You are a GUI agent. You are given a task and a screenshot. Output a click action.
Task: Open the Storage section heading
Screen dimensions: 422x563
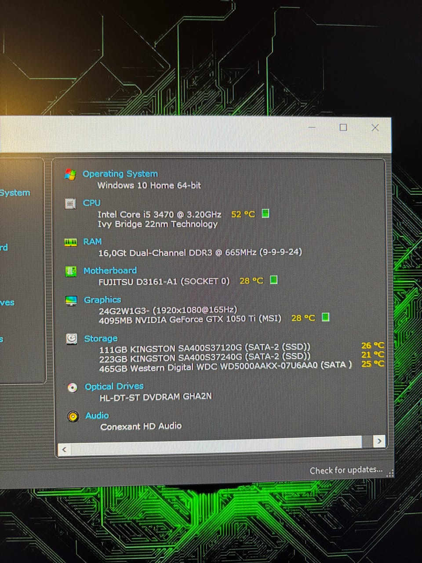pos(101,338)
